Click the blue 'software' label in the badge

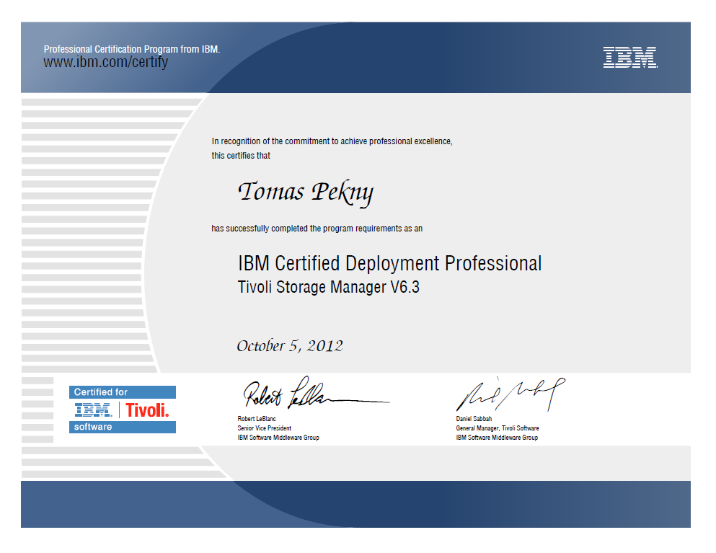[x=94, y=427]
